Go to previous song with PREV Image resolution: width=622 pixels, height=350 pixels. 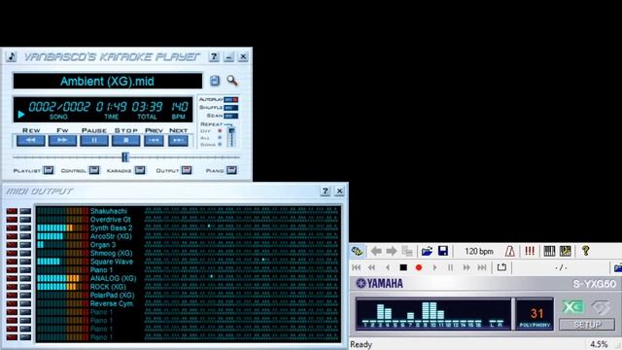click(154, 140)
